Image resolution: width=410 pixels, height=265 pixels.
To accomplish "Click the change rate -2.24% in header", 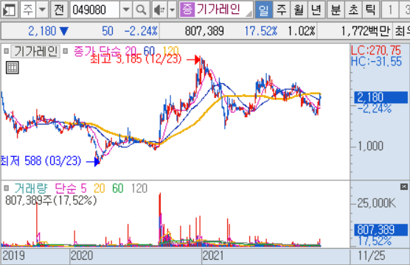I will tap(141, 32).
